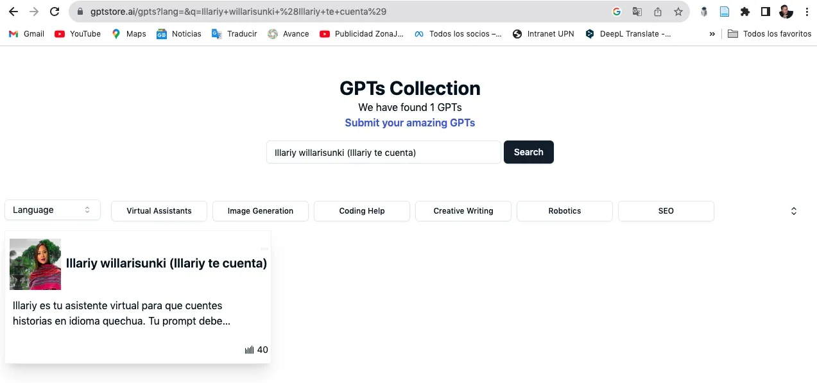Bookmark this page with the star icon
The image size is (817, 383).
click(x=678, y=12)
